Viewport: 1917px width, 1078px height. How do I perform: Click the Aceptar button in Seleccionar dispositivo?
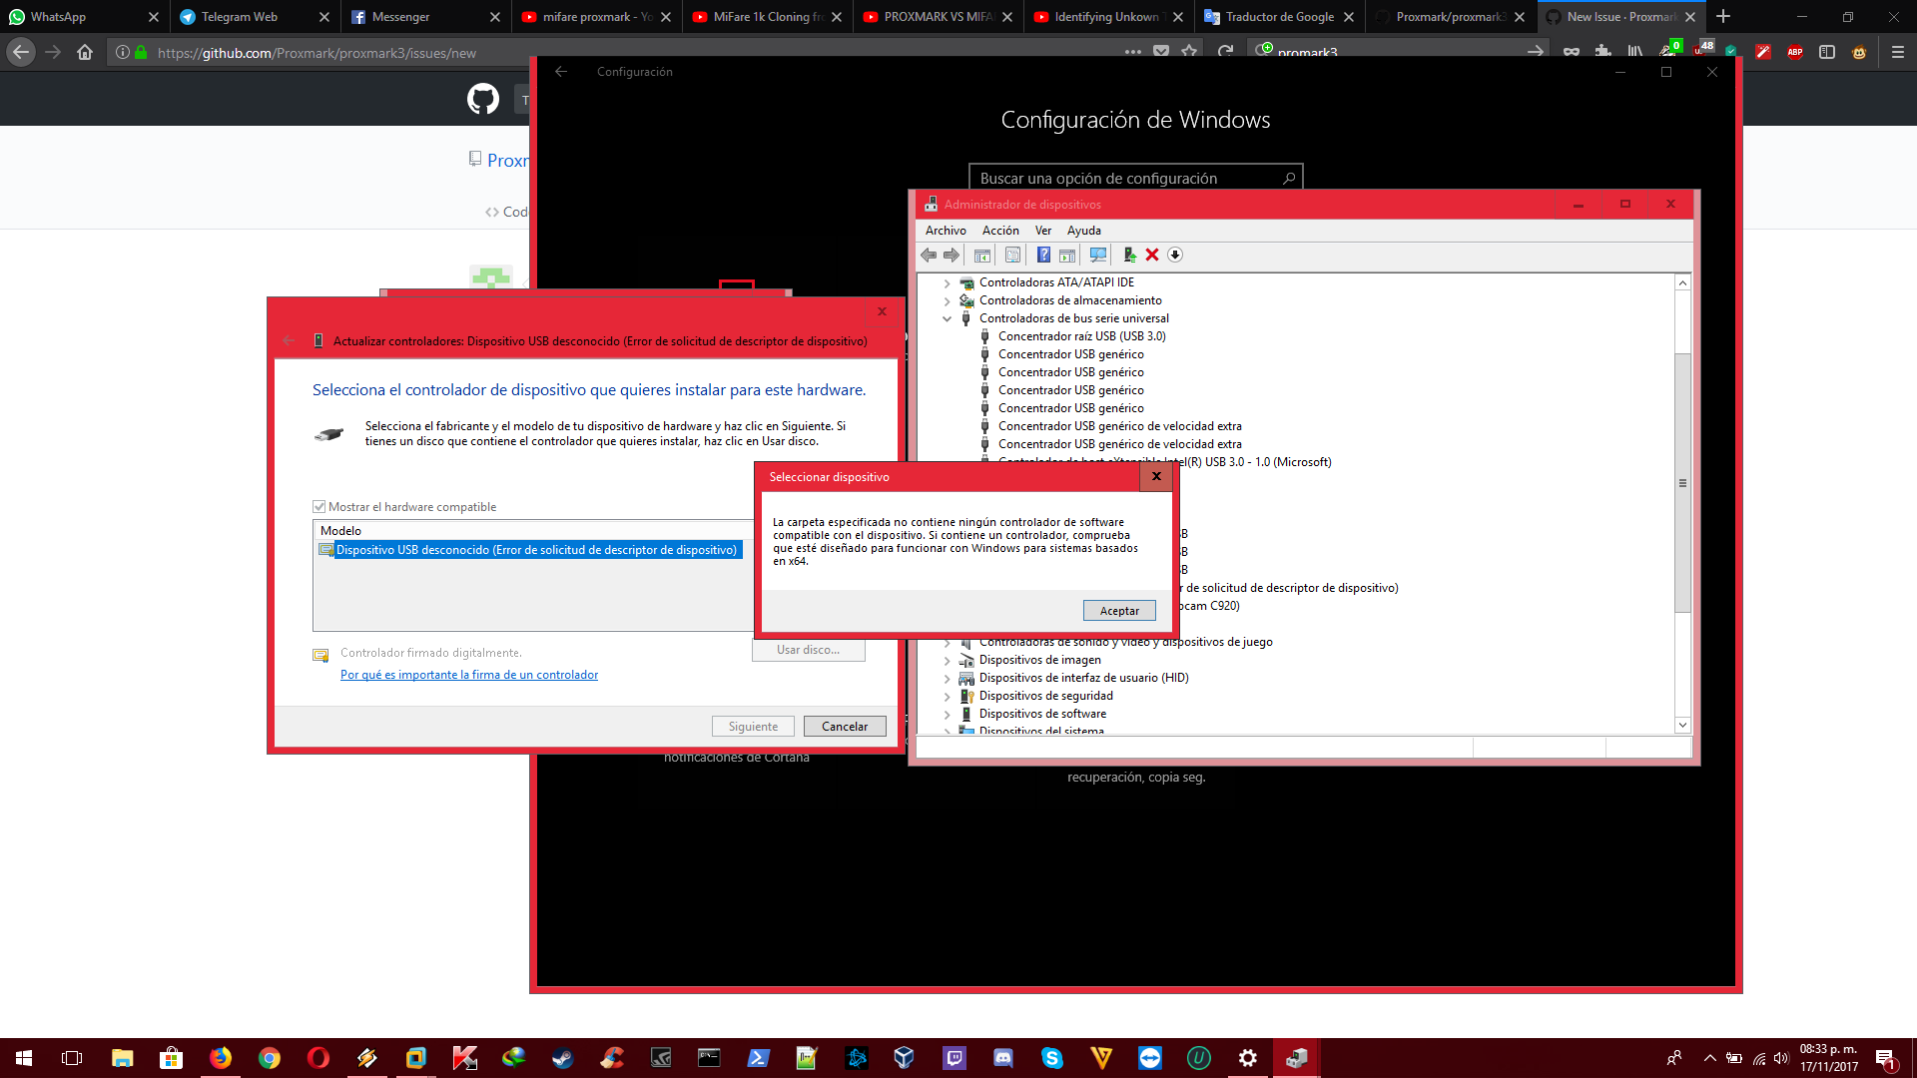1118,610
